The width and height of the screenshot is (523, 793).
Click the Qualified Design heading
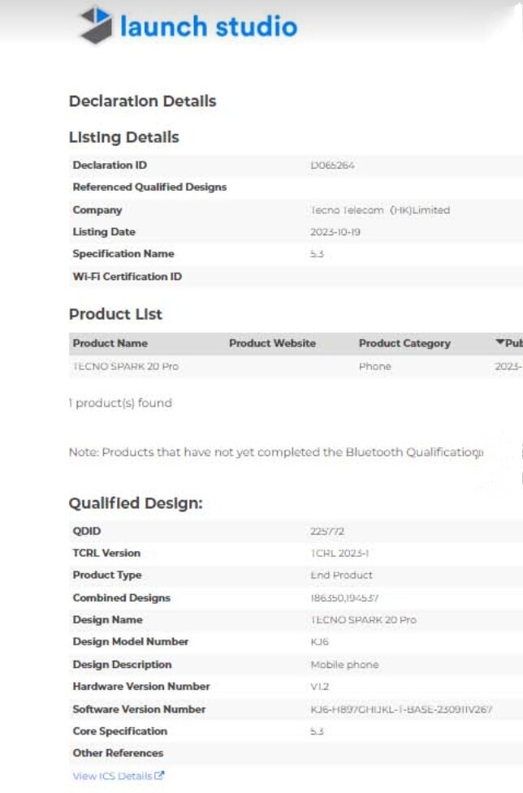tap(136, 503)
